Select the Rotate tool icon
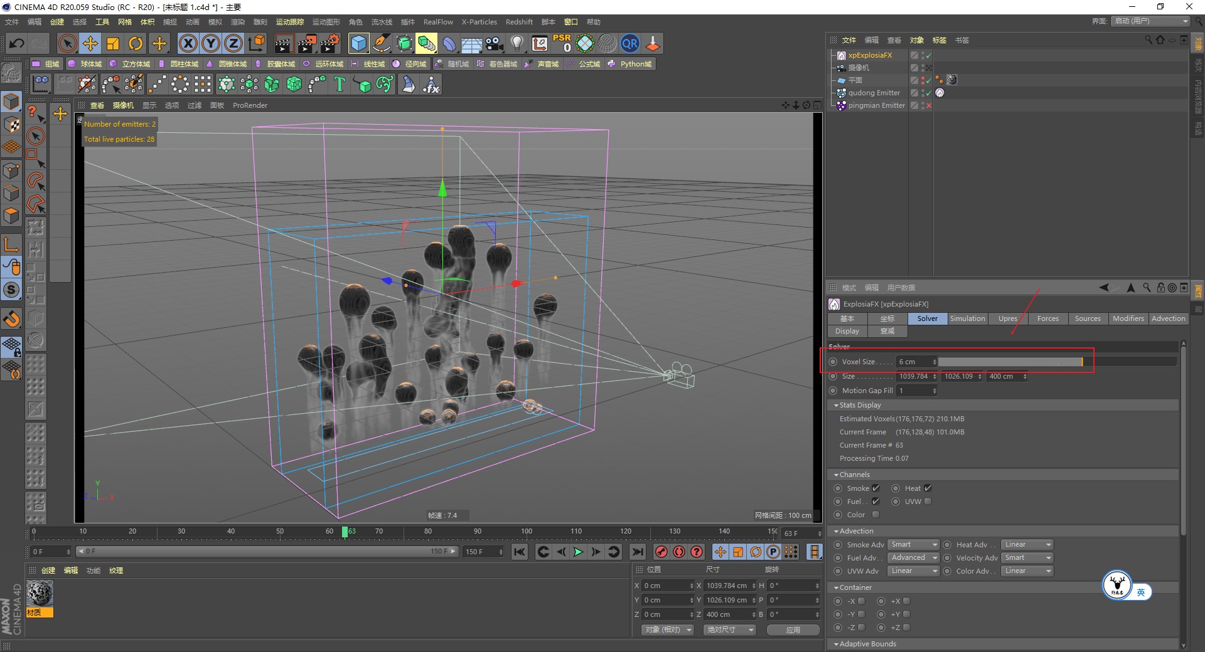The image size is (1205, 652). [x=136, y=43]
